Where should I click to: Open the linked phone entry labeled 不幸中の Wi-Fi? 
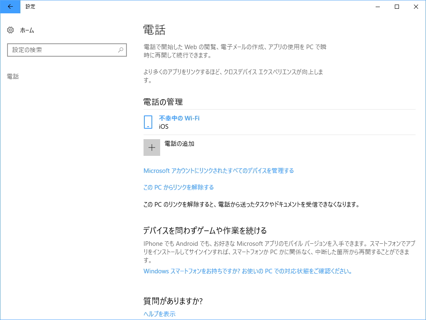178,118
